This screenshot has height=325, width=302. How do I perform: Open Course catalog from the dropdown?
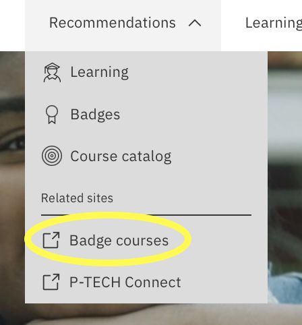pos(121,156)
